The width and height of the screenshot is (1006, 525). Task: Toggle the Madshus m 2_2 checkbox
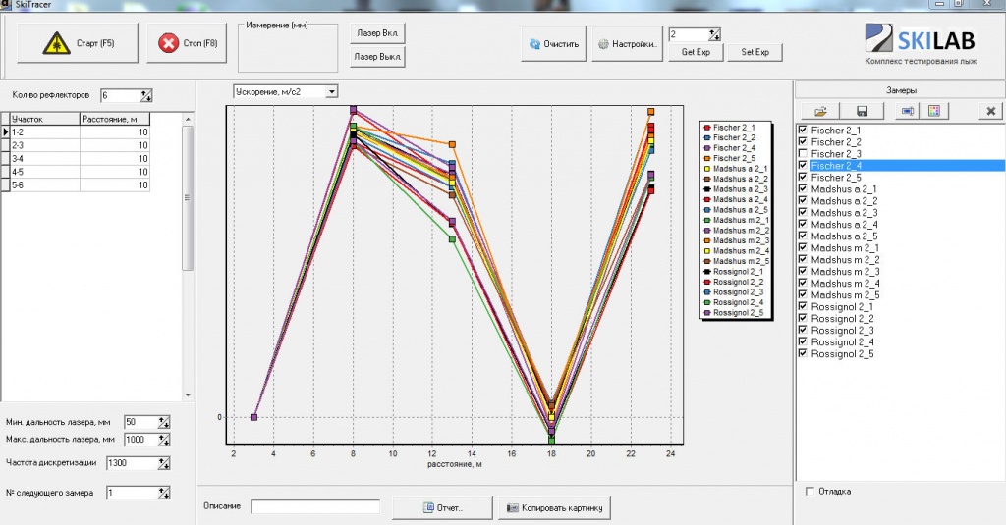coord(803,260)
